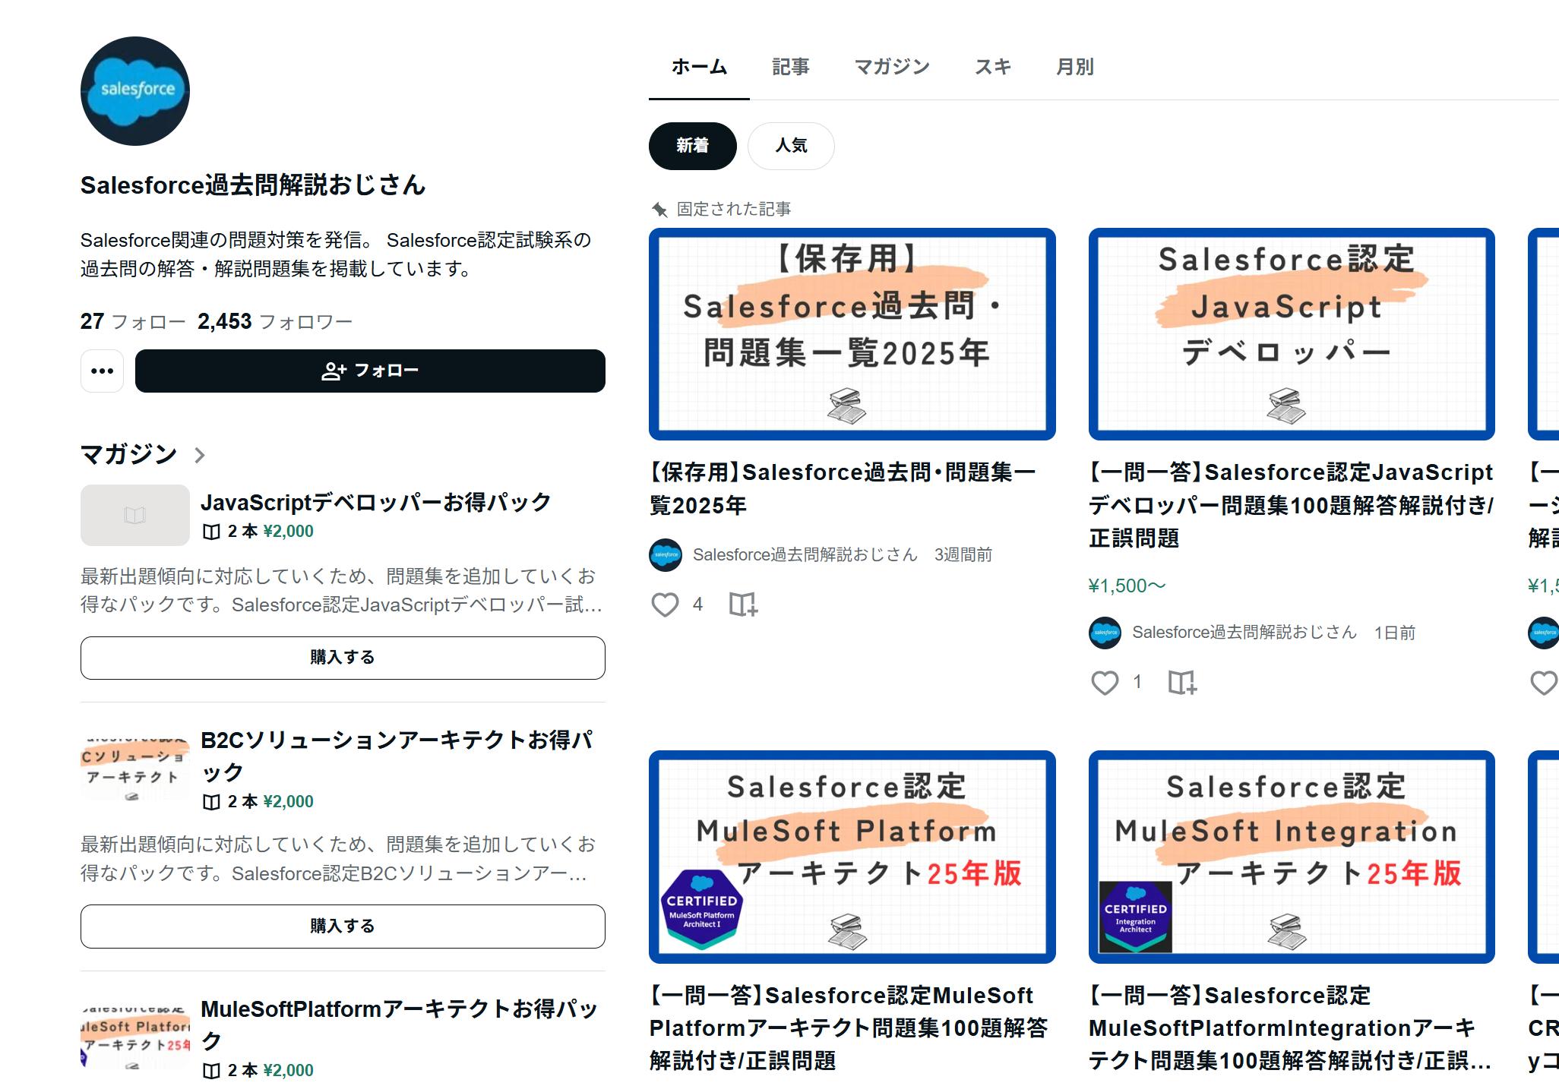The width and height of the screenshot is (1559, 1086).
Task: Add the 保存用 article to a magazine via bookmark icon
Action: pos(743,605)
